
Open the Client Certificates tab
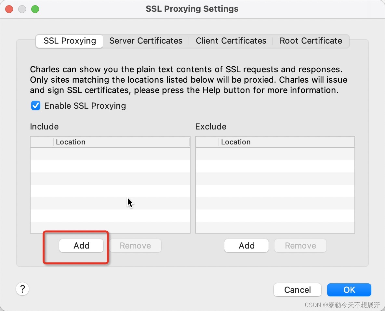point(231,41)
